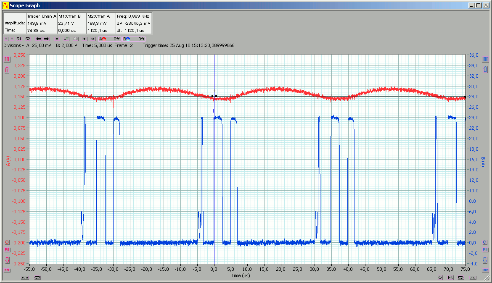Click the horizontal double-arrow toolbar icon

(x=93, y=39)
